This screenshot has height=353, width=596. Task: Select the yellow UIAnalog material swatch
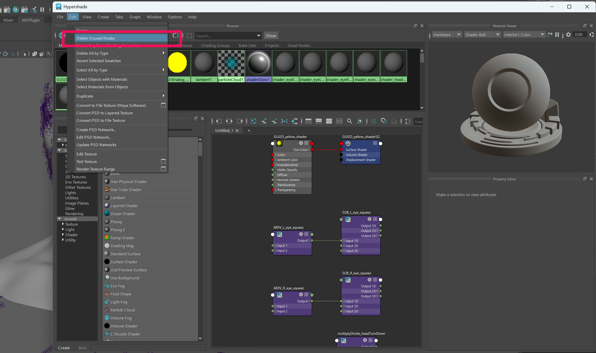click(177, 63)
